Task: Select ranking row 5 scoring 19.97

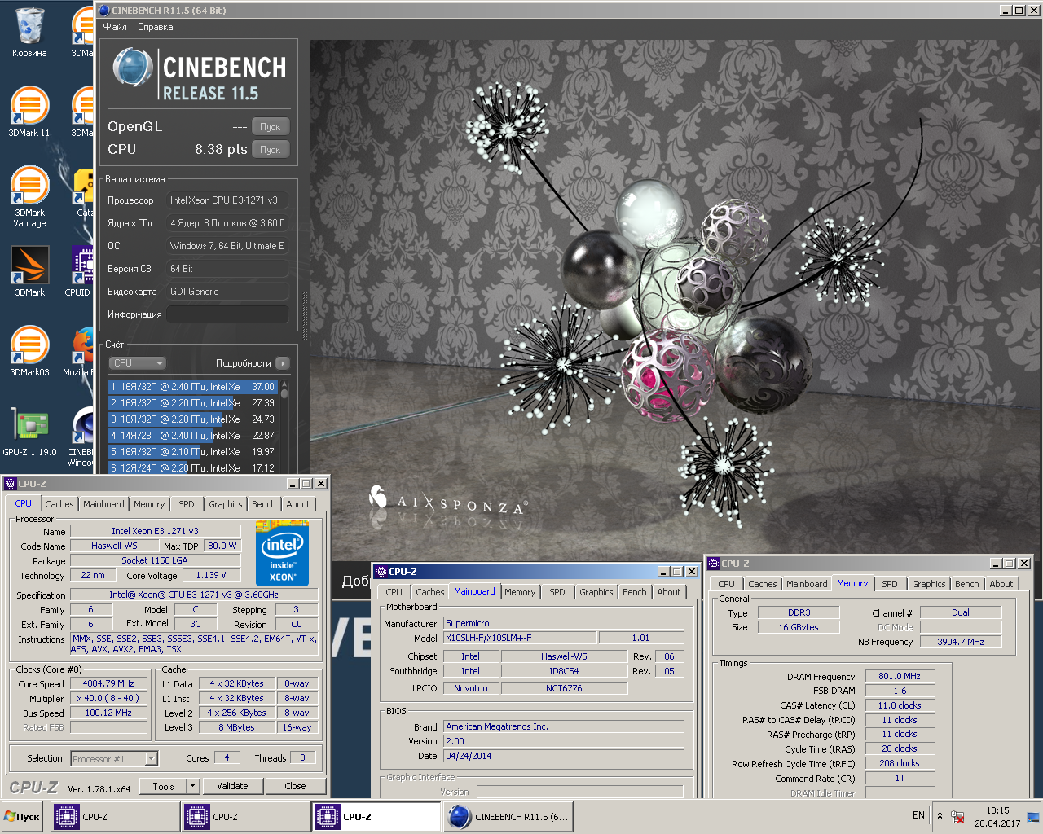Action: click(192, 452)
